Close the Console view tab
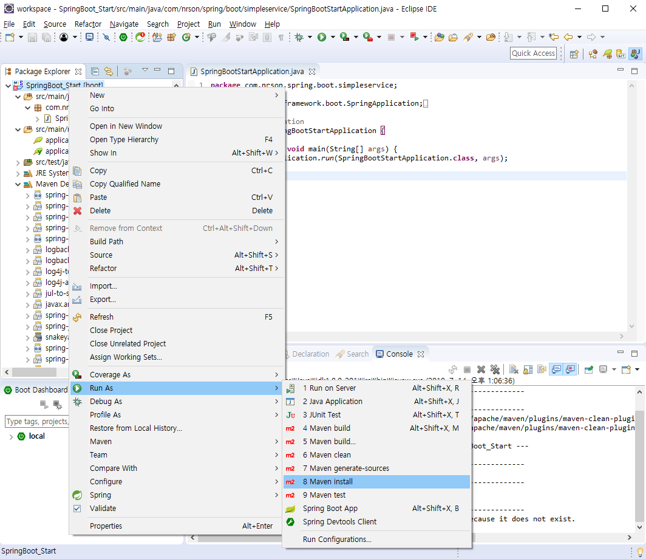Image resolution: width=646 pixels, height=559 pixels. pyautogui.click(x=421, y=354)
